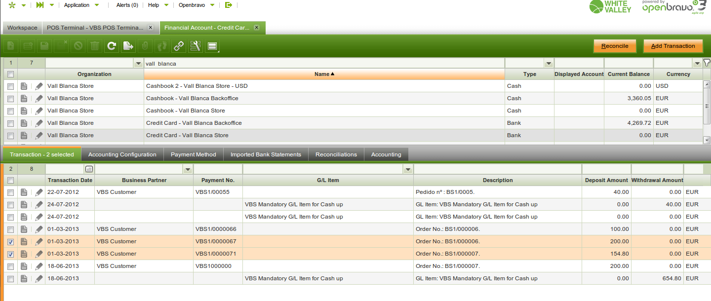Edit pencil icon for Credit Card Backoffice row

pyautogui.click(x=39, y=123)
